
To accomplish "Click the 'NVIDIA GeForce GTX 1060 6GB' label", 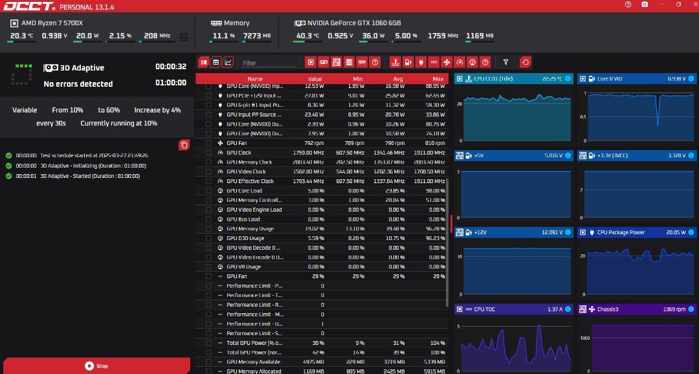I will click(x=354, y=23).
